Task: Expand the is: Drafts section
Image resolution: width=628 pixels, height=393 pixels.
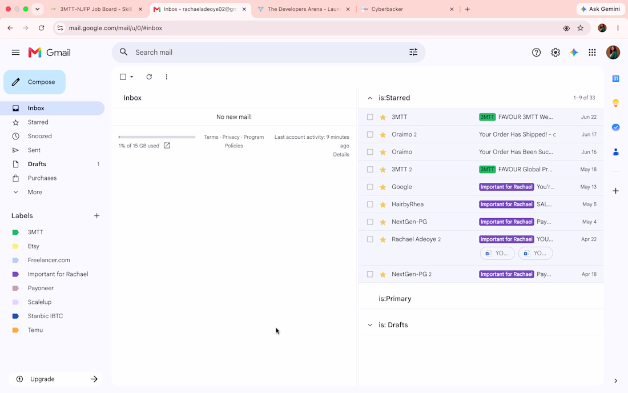Action: (370, 325)
